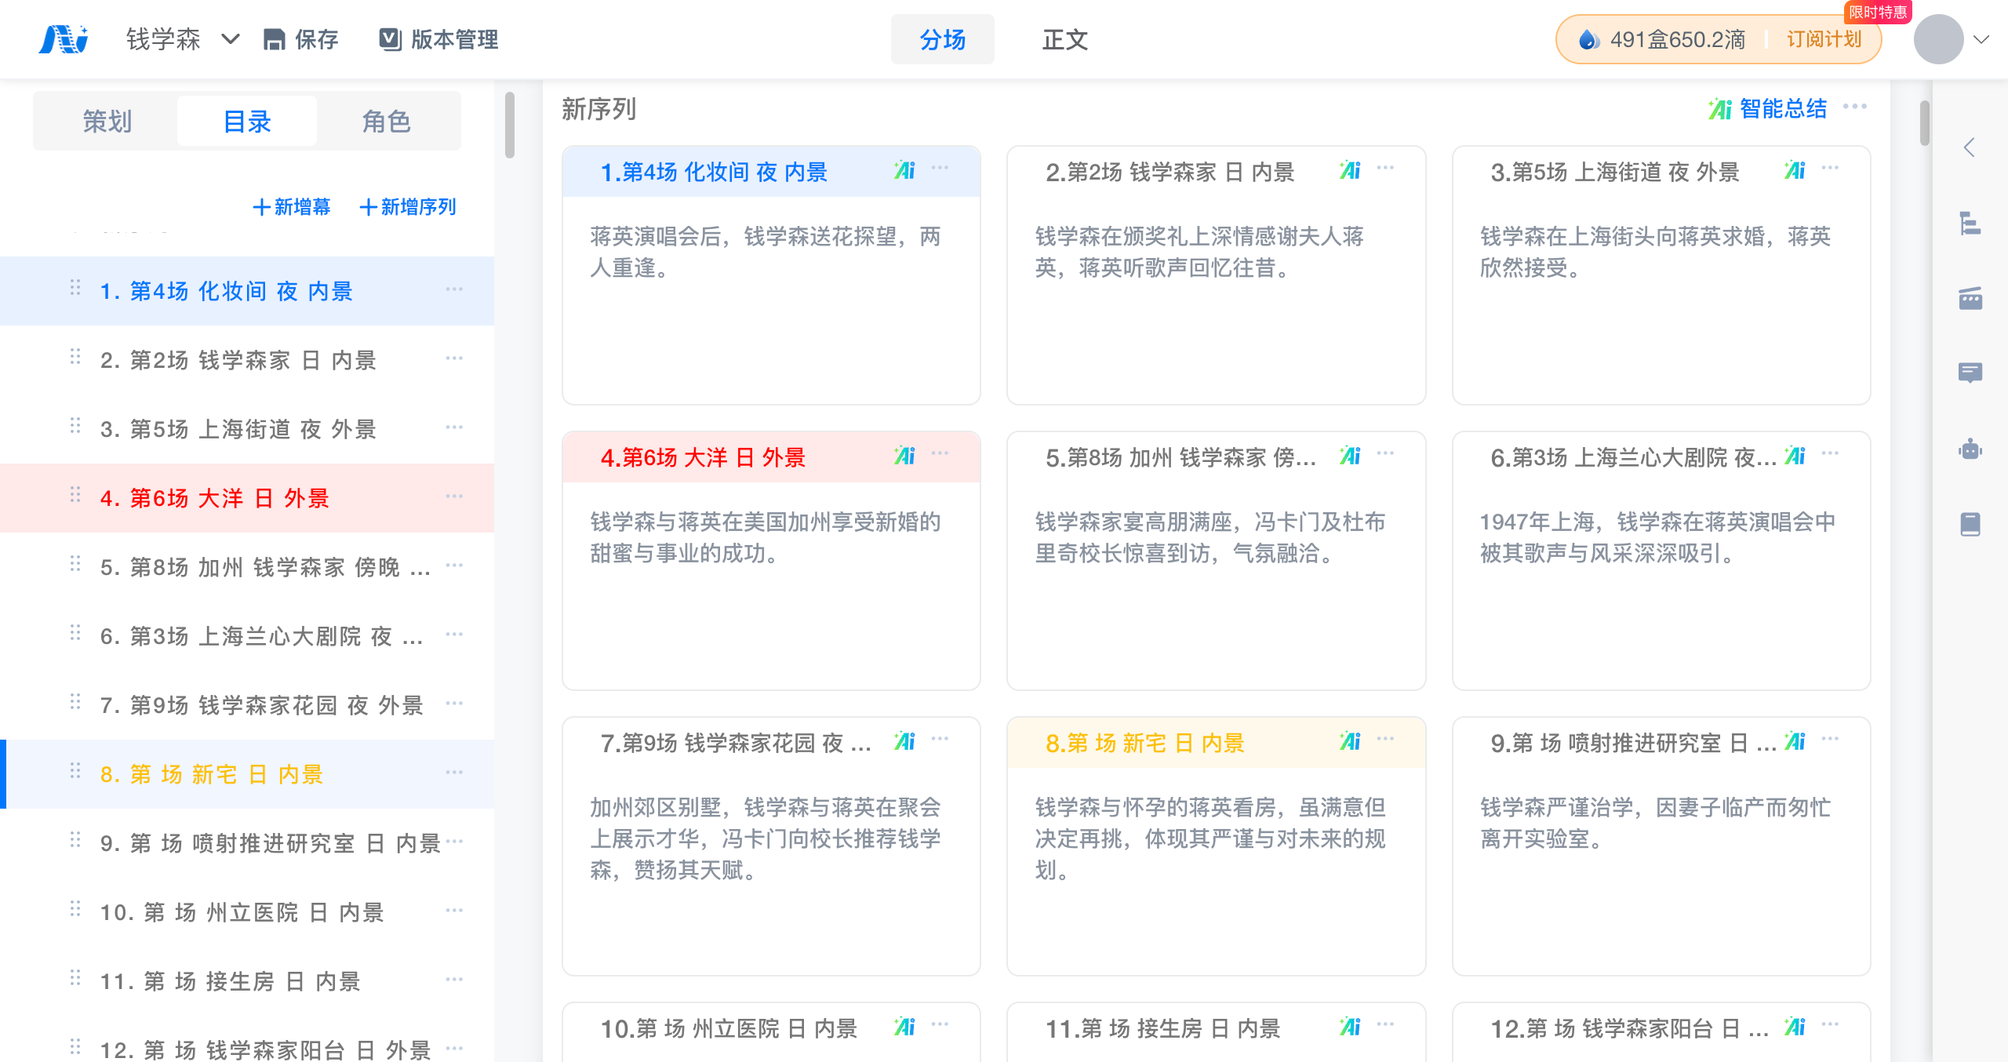Select scene 4. 第6场 大洋 in list
Screen dimensions: 2008x1062
click(x=247, y=498)
